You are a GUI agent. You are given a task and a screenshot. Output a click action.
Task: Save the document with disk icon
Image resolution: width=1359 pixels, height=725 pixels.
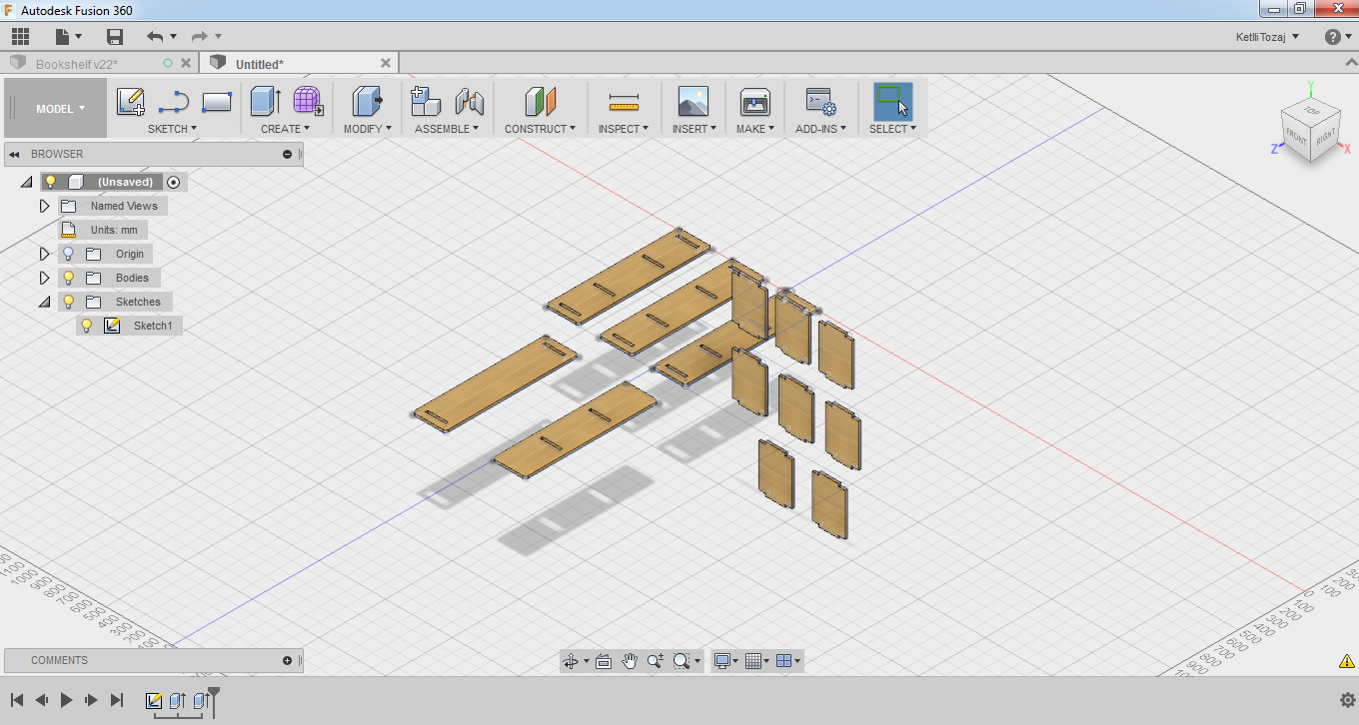point(115,37)
